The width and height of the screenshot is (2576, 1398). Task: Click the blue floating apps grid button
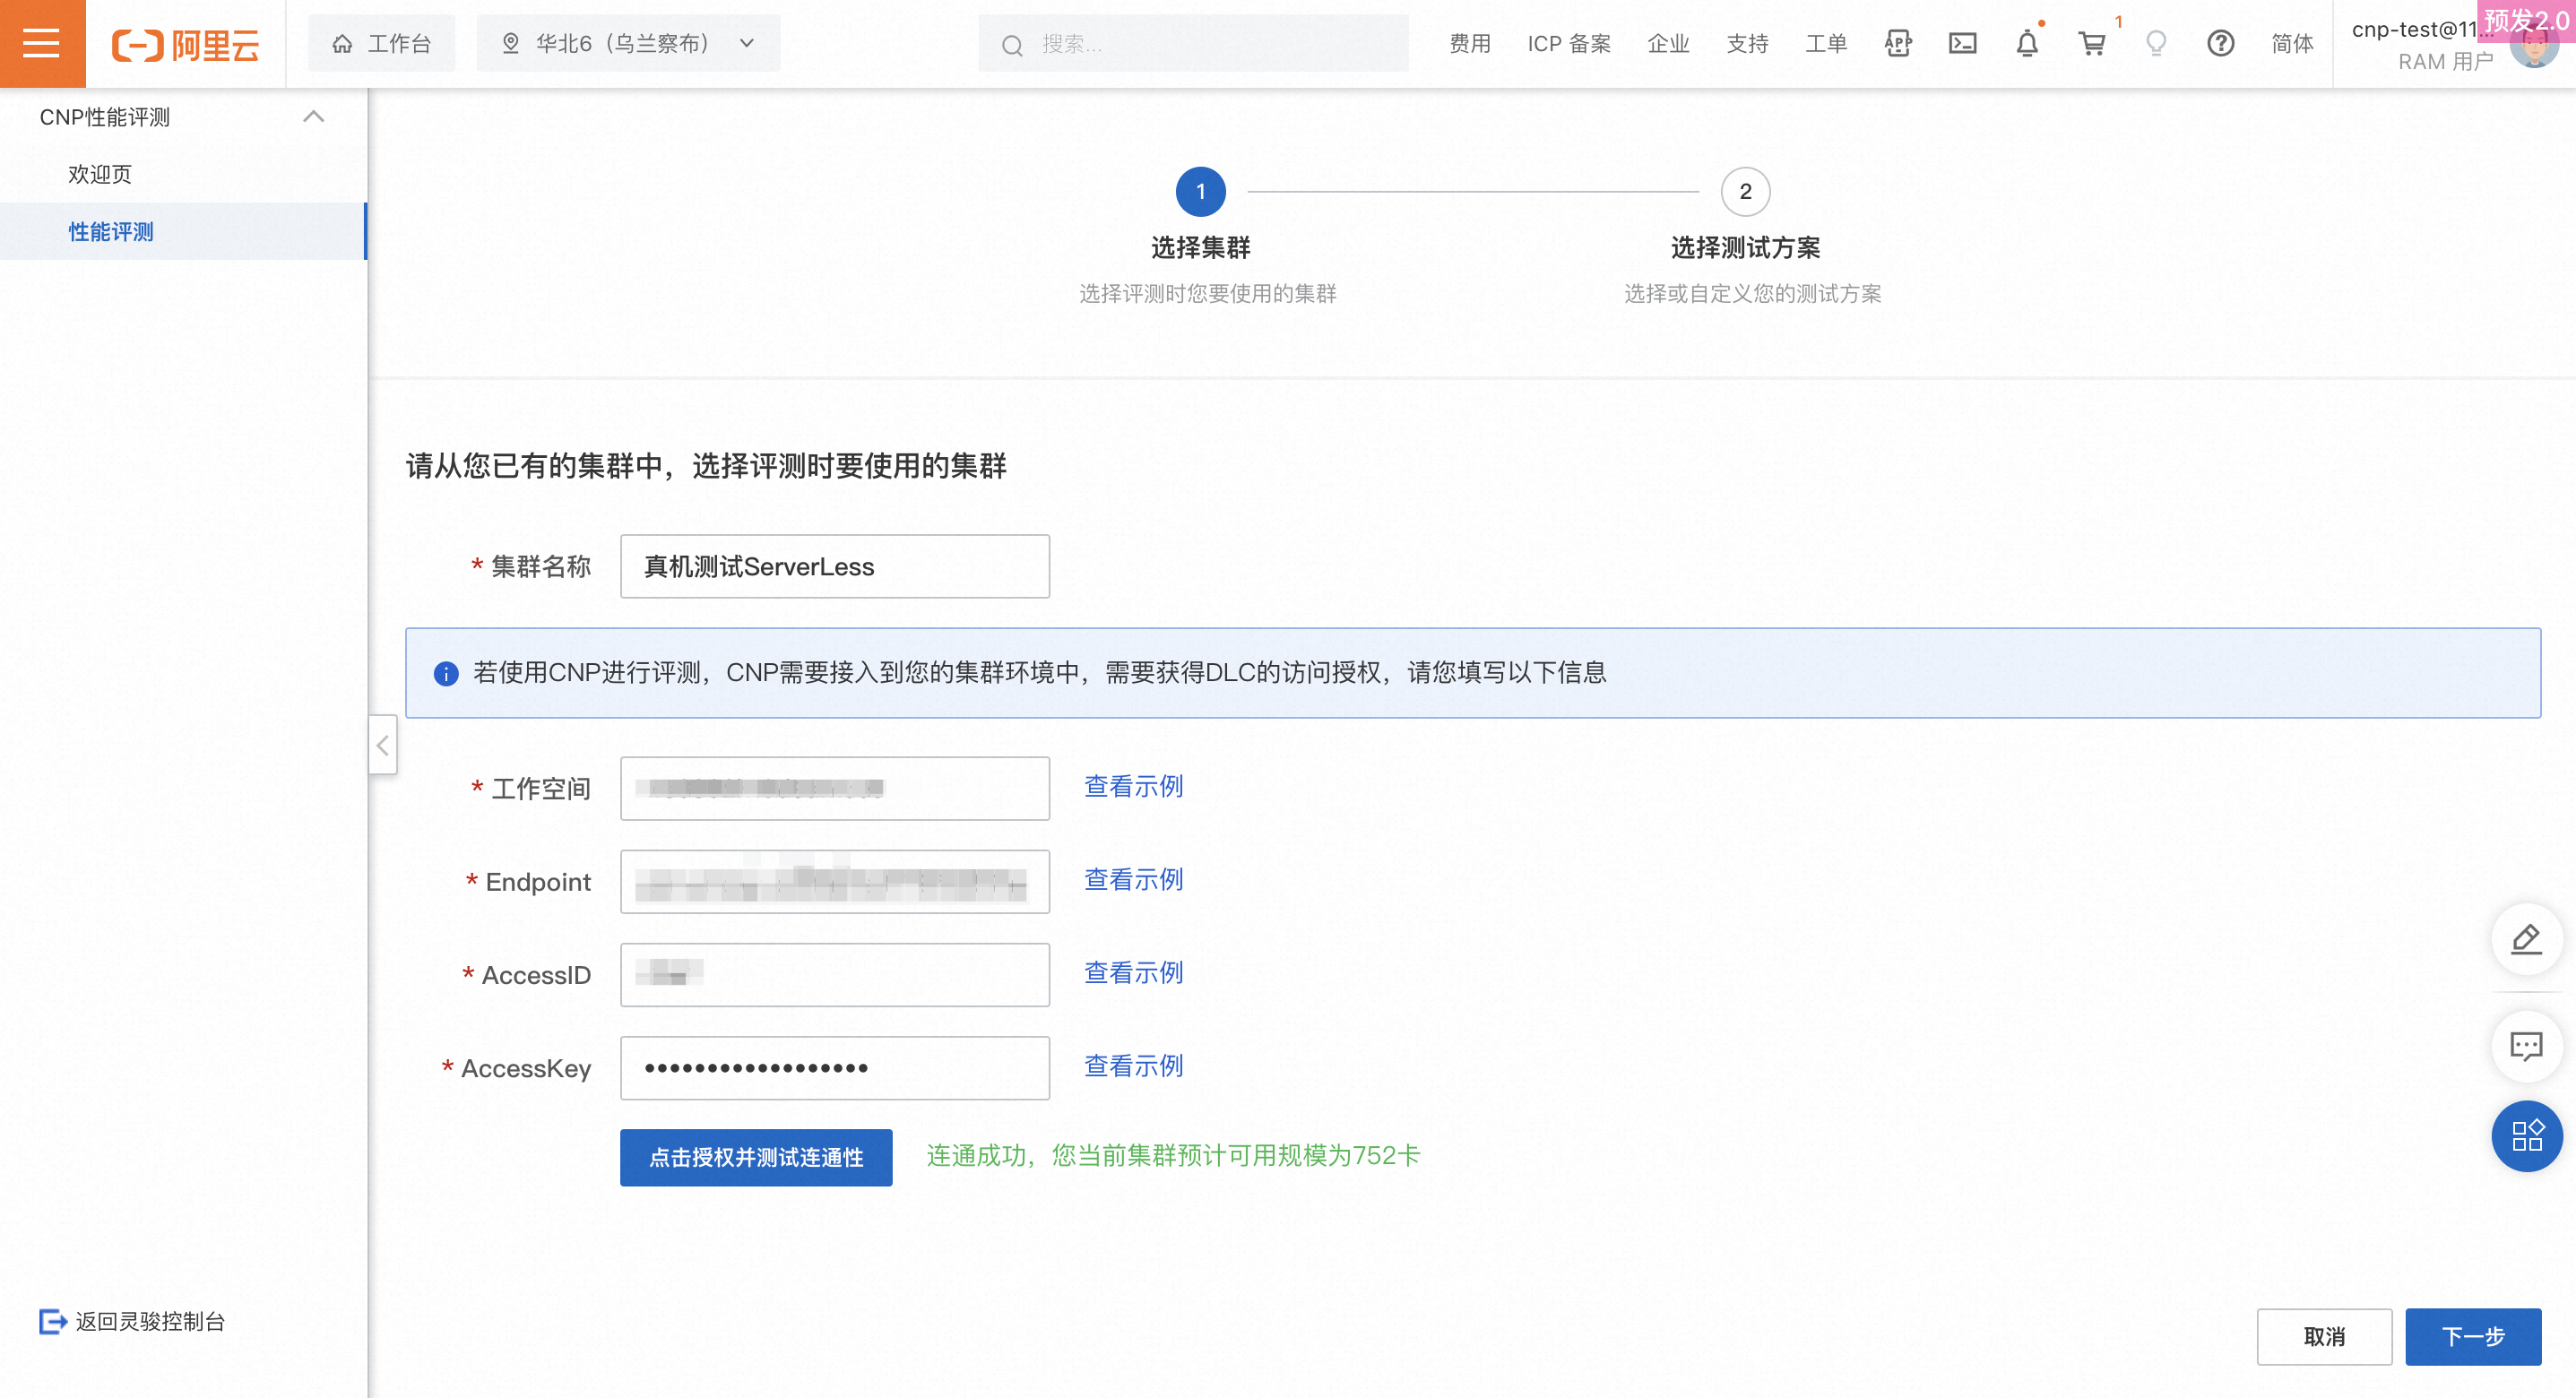tap(2526, 1136)
